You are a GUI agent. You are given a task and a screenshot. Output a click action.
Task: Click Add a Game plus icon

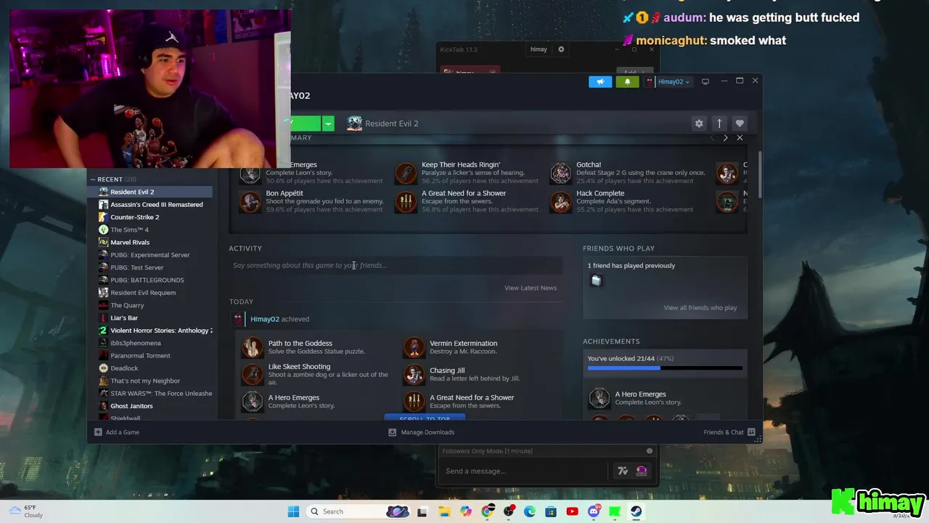98,432
